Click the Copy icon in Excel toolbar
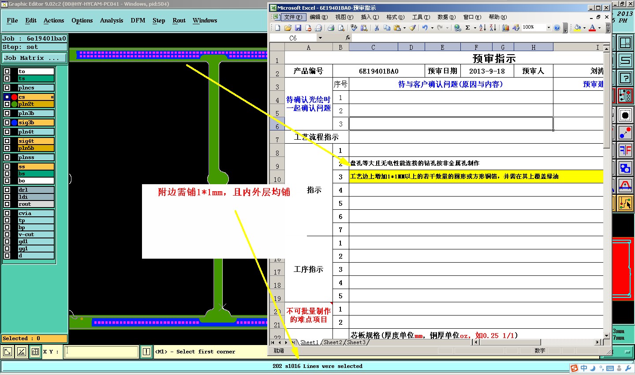The width and height of the screenshot is (635, 375). [x=387, y=28]
